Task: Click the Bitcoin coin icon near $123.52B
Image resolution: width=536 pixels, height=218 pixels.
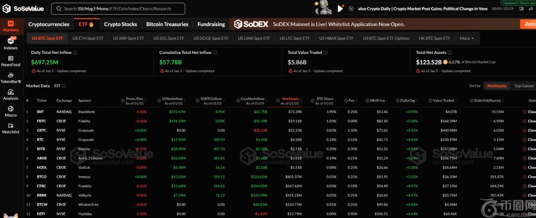Action: click(x=445, y=62)
